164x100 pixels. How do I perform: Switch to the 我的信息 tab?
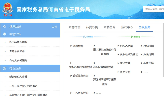point(74,27)
